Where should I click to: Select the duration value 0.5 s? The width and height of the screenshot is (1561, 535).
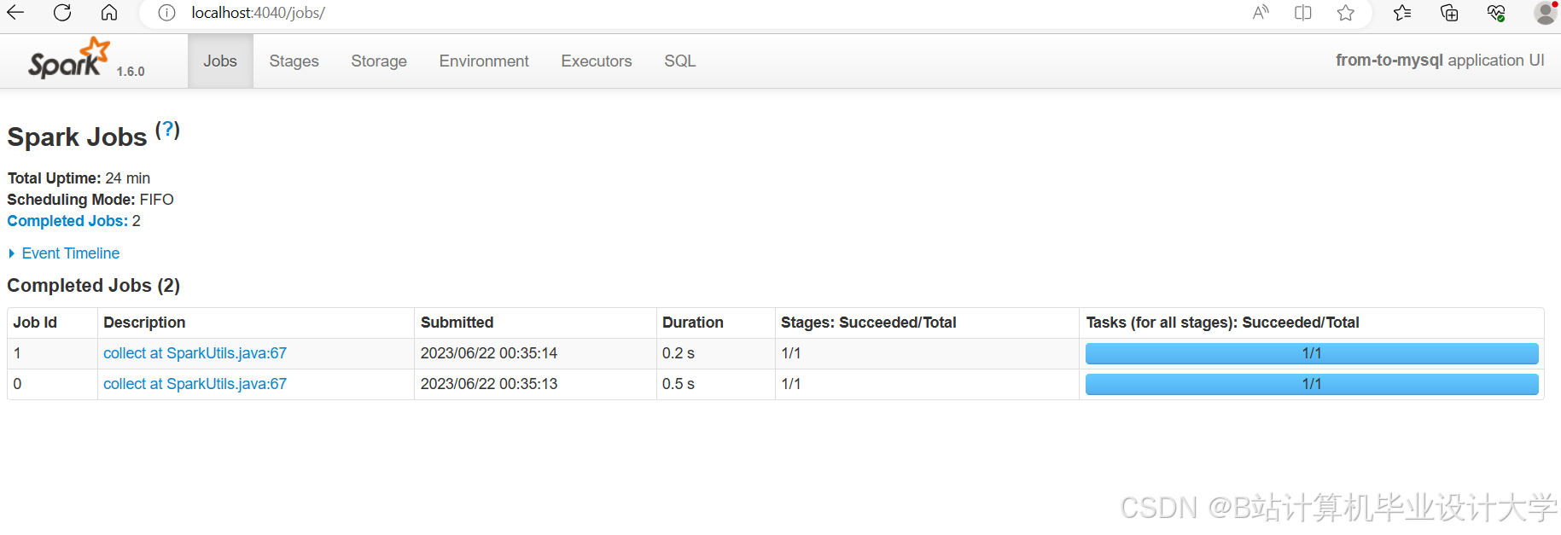coord(679,384)
